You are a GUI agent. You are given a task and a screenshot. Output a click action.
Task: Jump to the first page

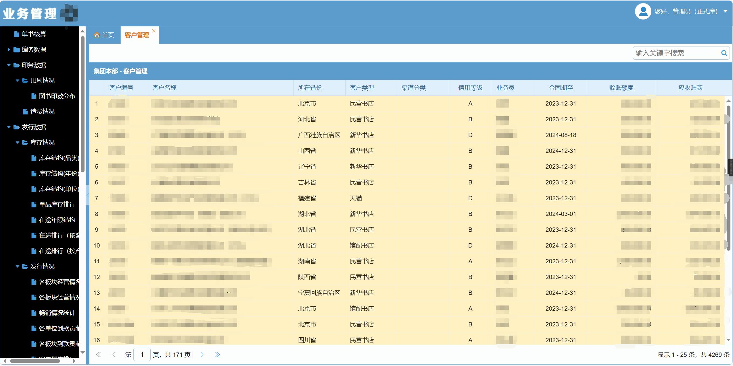[98, 355]
